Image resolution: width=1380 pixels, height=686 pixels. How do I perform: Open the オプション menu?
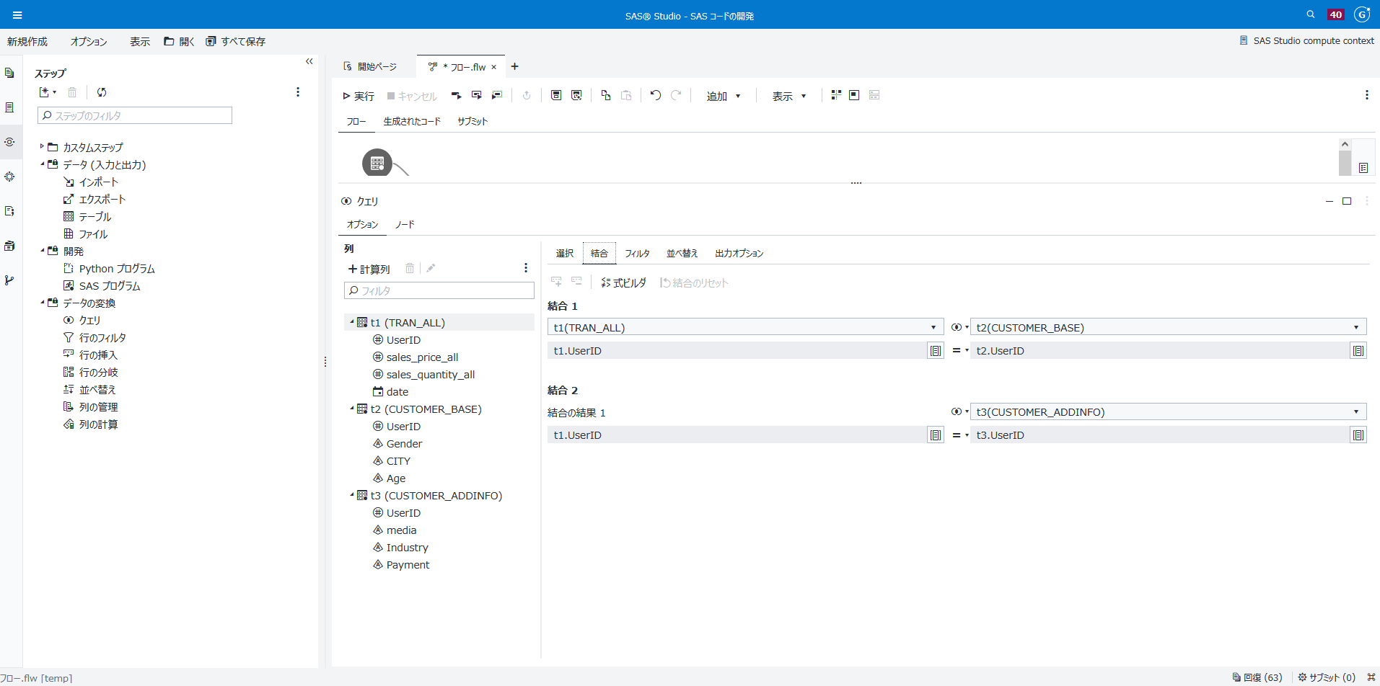click(89, 42)
